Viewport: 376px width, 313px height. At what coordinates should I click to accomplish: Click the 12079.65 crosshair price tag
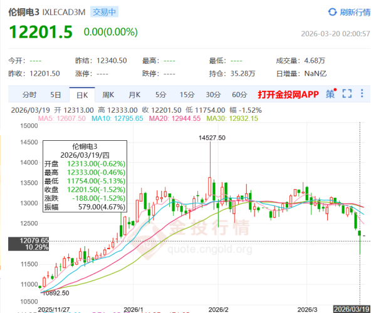pos(29,244)
